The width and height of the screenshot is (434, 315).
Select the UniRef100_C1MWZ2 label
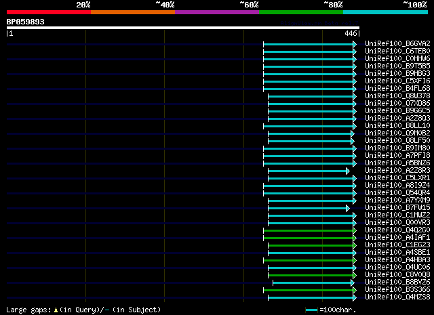[x=397, y=215]
